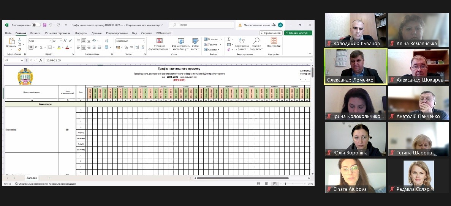Toggle Middle Align vertical alignment
451x206 pixels.
tap(84, 41)
